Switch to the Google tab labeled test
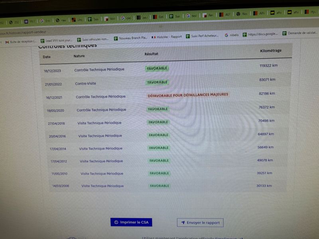The image size is (319, 239). pyautogui.click(x=191, y=16)
